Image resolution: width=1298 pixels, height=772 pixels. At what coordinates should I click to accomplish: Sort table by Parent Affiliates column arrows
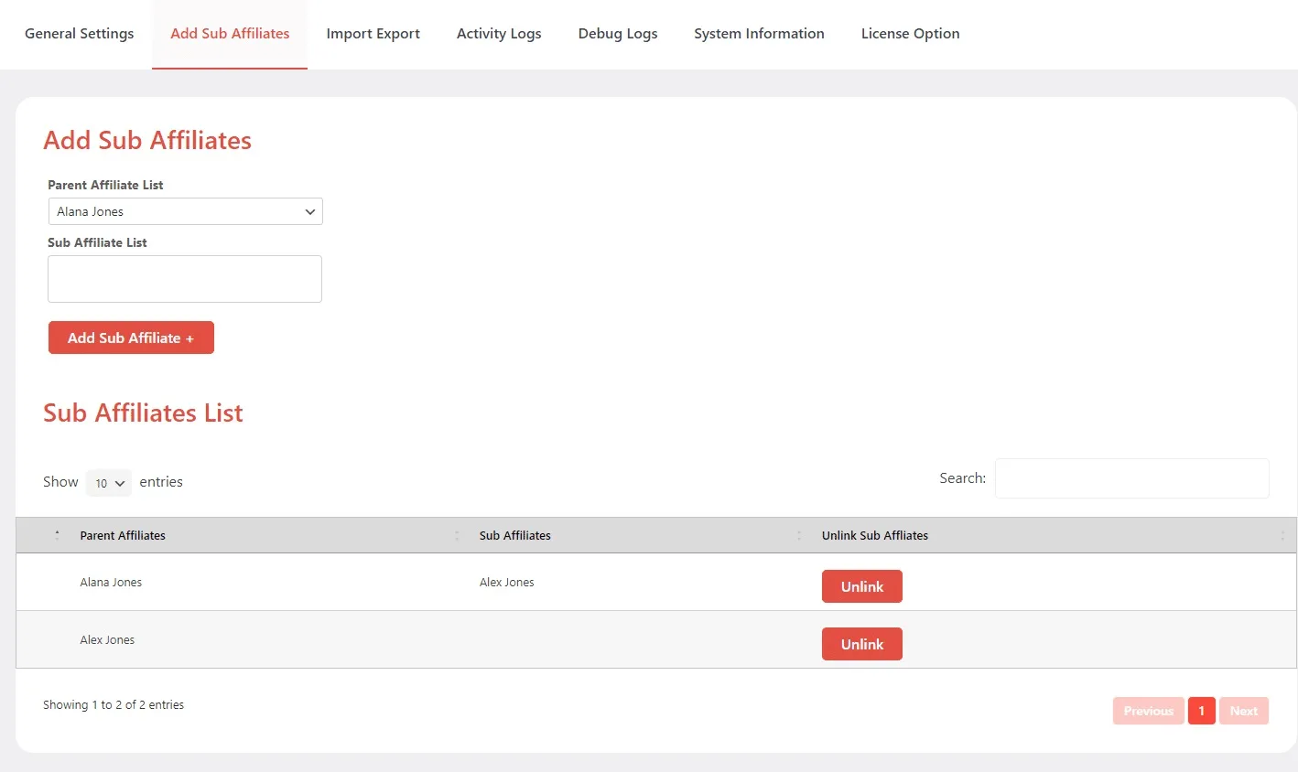tap(456, 535)
